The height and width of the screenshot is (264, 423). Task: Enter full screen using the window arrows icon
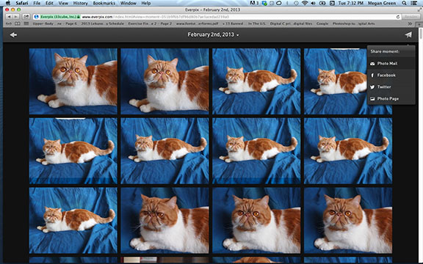pyautogui.click(x=419, y=10)
